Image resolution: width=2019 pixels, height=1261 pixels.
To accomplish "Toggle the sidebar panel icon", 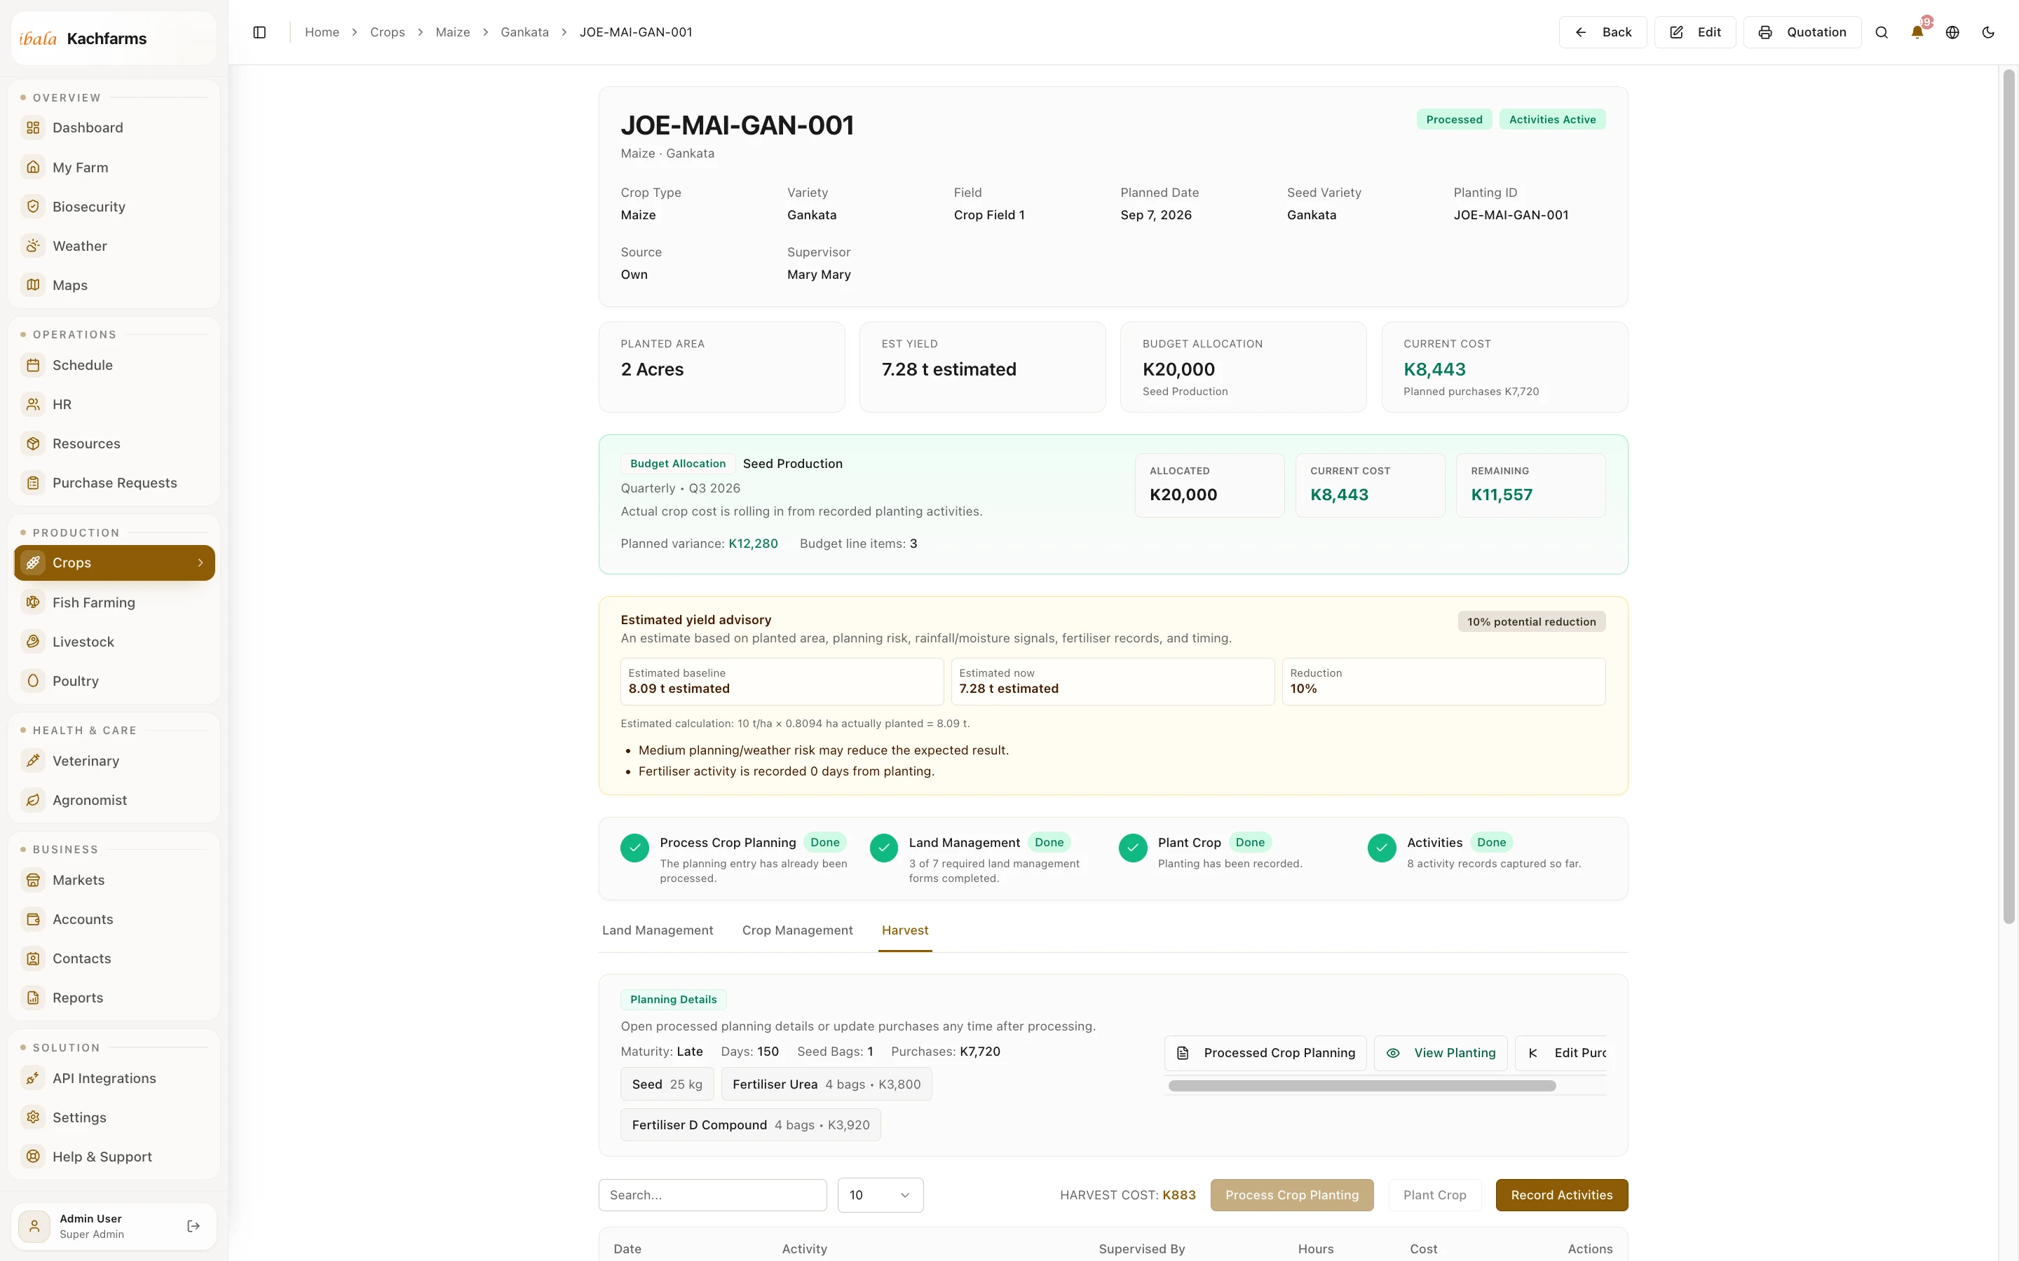I will pyautogui.click(x=259, y=32).
